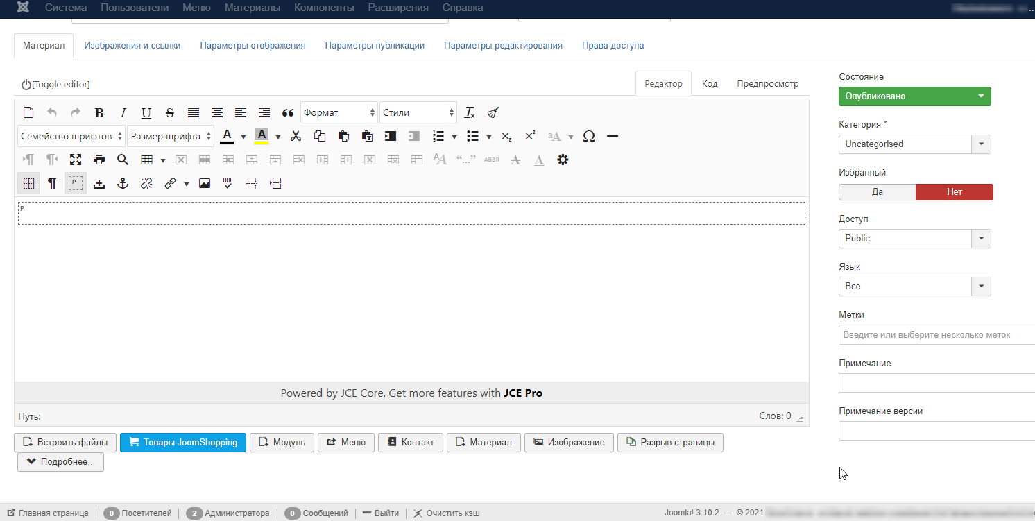Click the Bold formatting icon

[x=99, y=112]
